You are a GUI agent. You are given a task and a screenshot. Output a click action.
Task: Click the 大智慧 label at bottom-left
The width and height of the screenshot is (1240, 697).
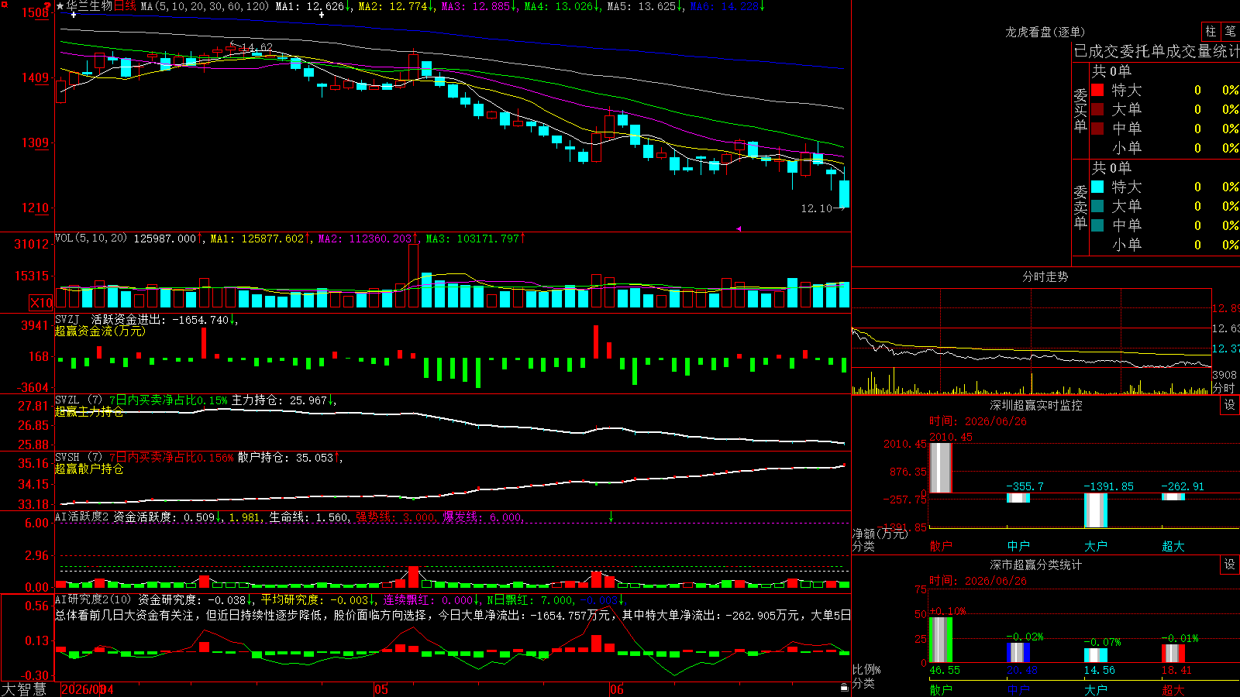click(x=24, y=689)
